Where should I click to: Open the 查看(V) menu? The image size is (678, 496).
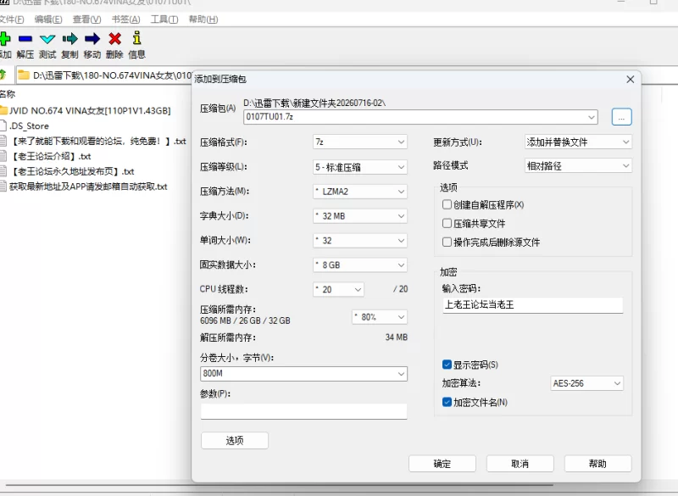(87, 20)
